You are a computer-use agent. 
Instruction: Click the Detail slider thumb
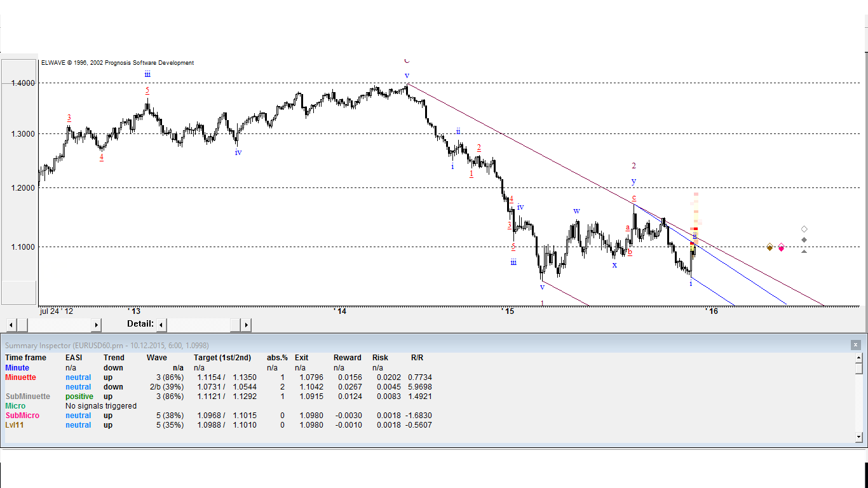tap(236, 325)
